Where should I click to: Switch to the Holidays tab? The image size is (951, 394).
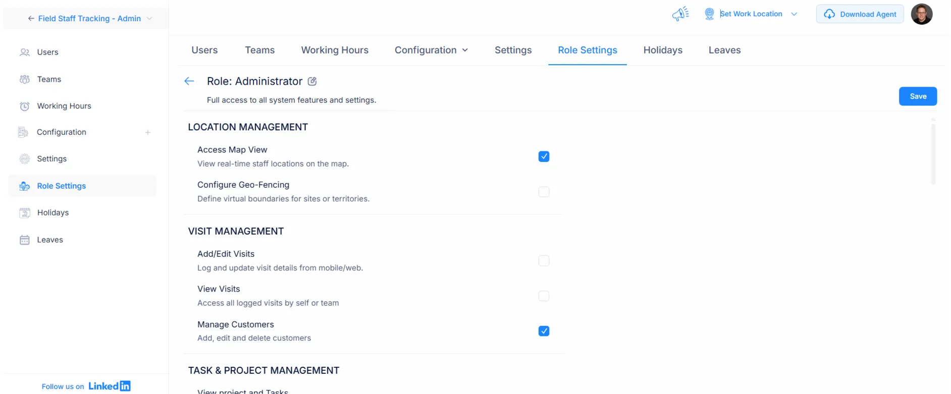(x=663, y=50)
